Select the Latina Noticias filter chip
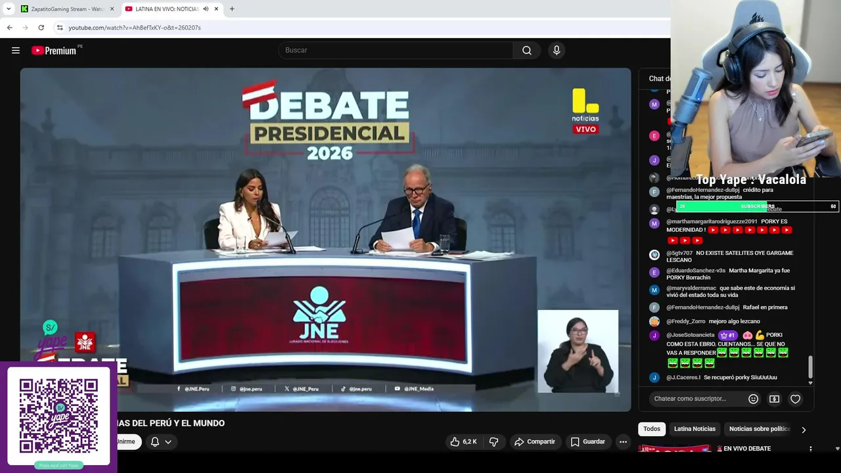Image resolution: width=841 pixels, height=473 pixels. click(x=694, y=429)
